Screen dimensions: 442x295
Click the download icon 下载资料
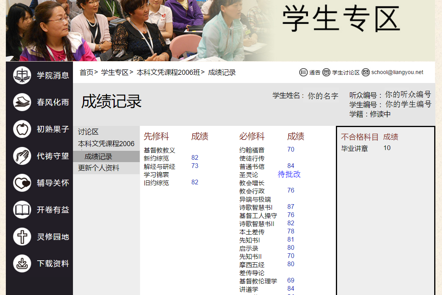click(x=22, y=263)
